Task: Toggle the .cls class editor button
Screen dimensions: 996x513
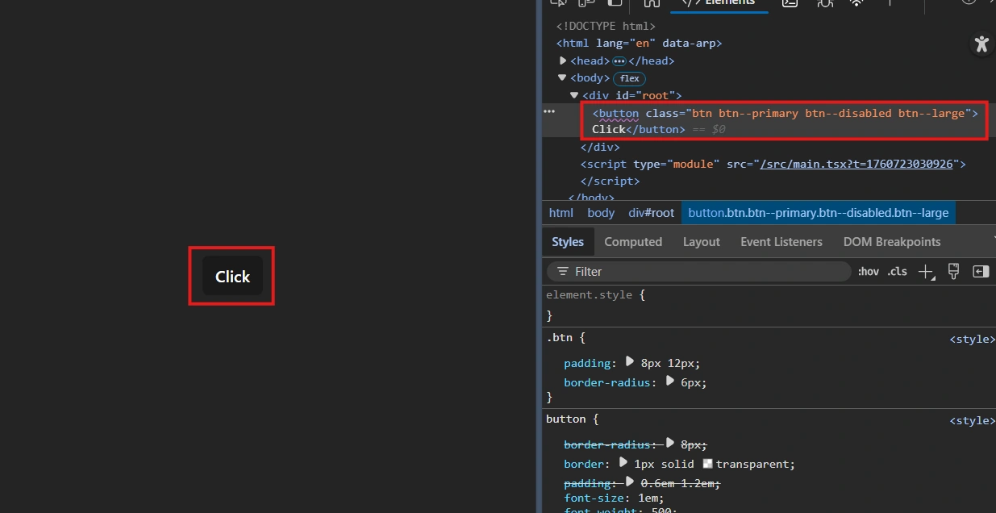Action: coord(897,272)
